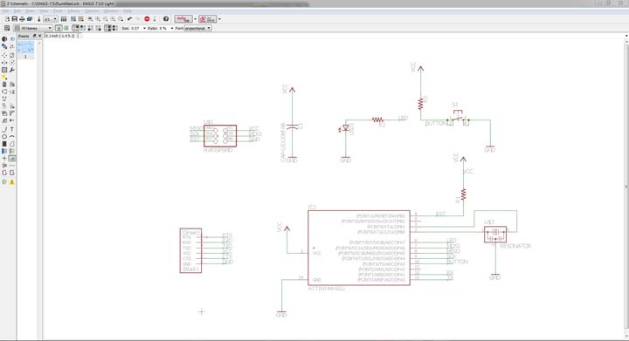Select the Value tool

[x=12, y=106]
